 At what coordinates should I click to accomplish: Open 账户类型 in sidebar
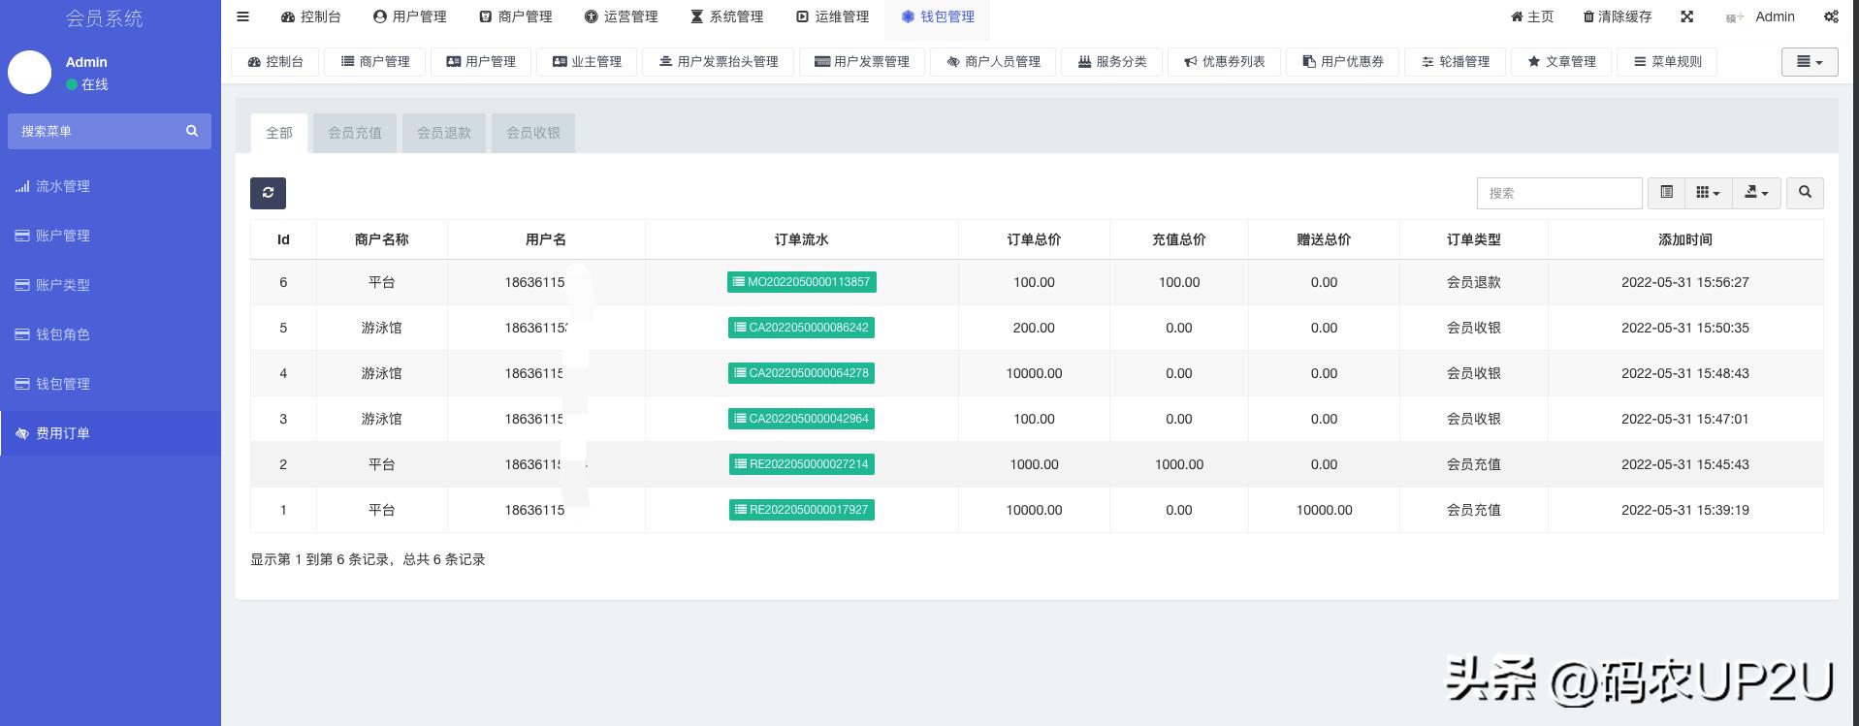point(111,285)
